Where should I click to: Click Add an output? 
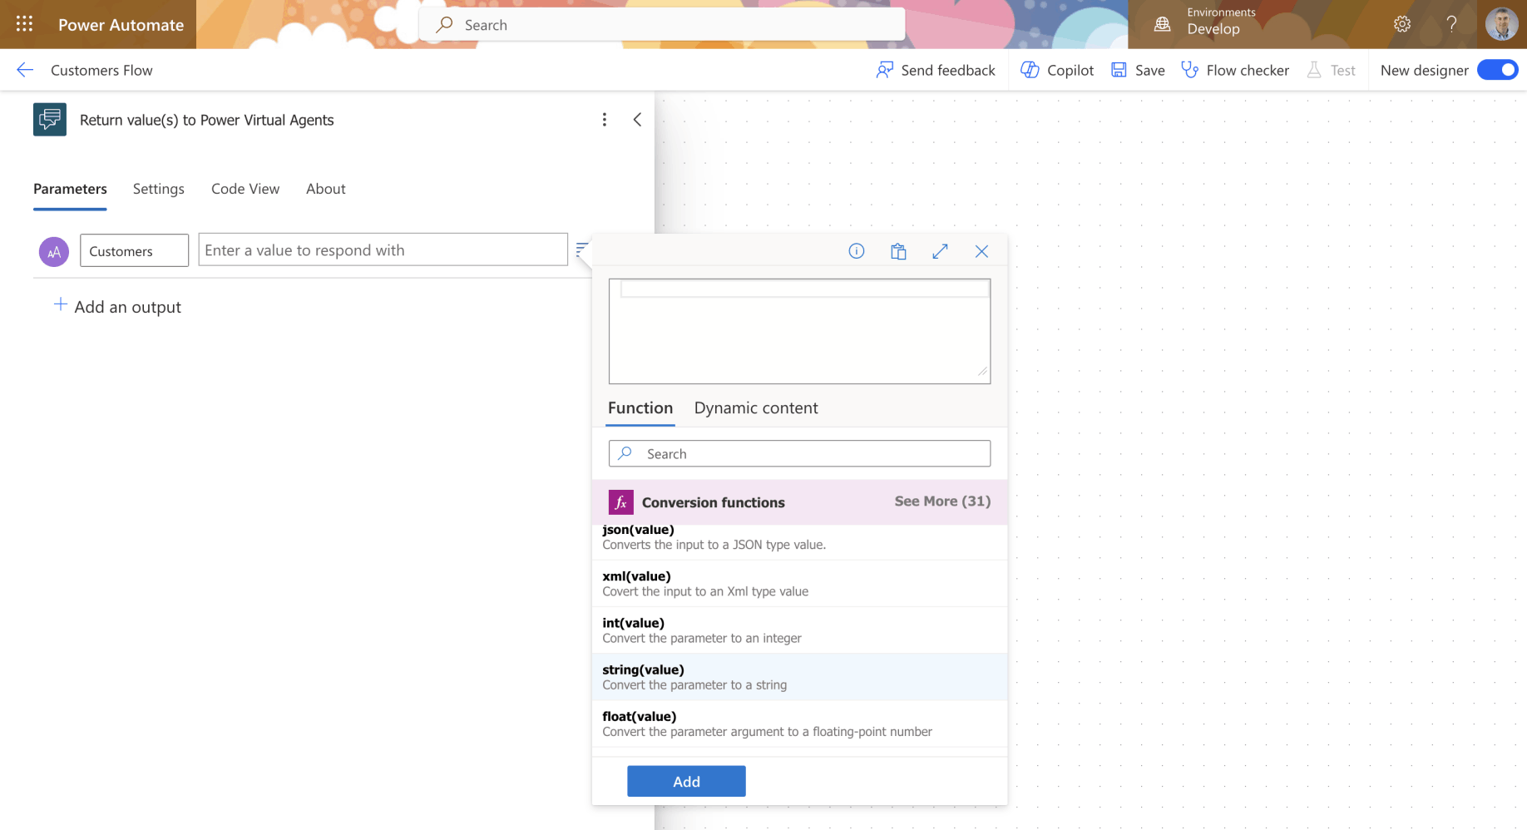coord(117,306)
